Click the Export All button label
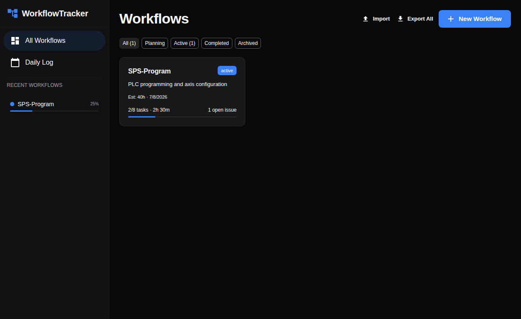The width and height of the screenshot is (521, 319). pos(420,19)
